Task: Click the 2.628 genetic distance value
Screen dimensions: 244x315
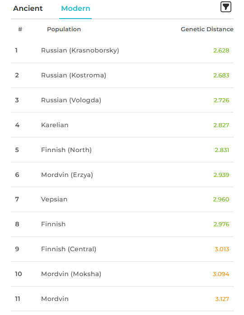Action: click(x=221, y=50)
